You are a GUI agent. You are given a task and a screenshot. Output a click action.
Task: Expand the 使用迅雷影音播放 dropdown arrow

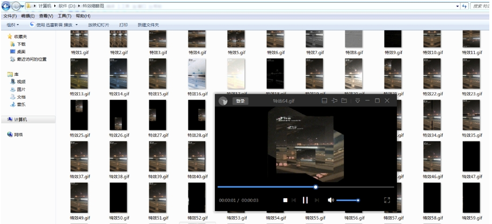76,25
